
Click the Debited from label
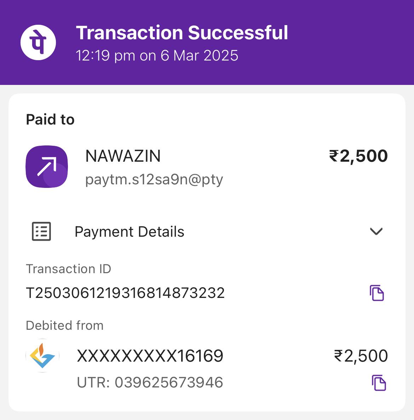(x=64, y=326)
